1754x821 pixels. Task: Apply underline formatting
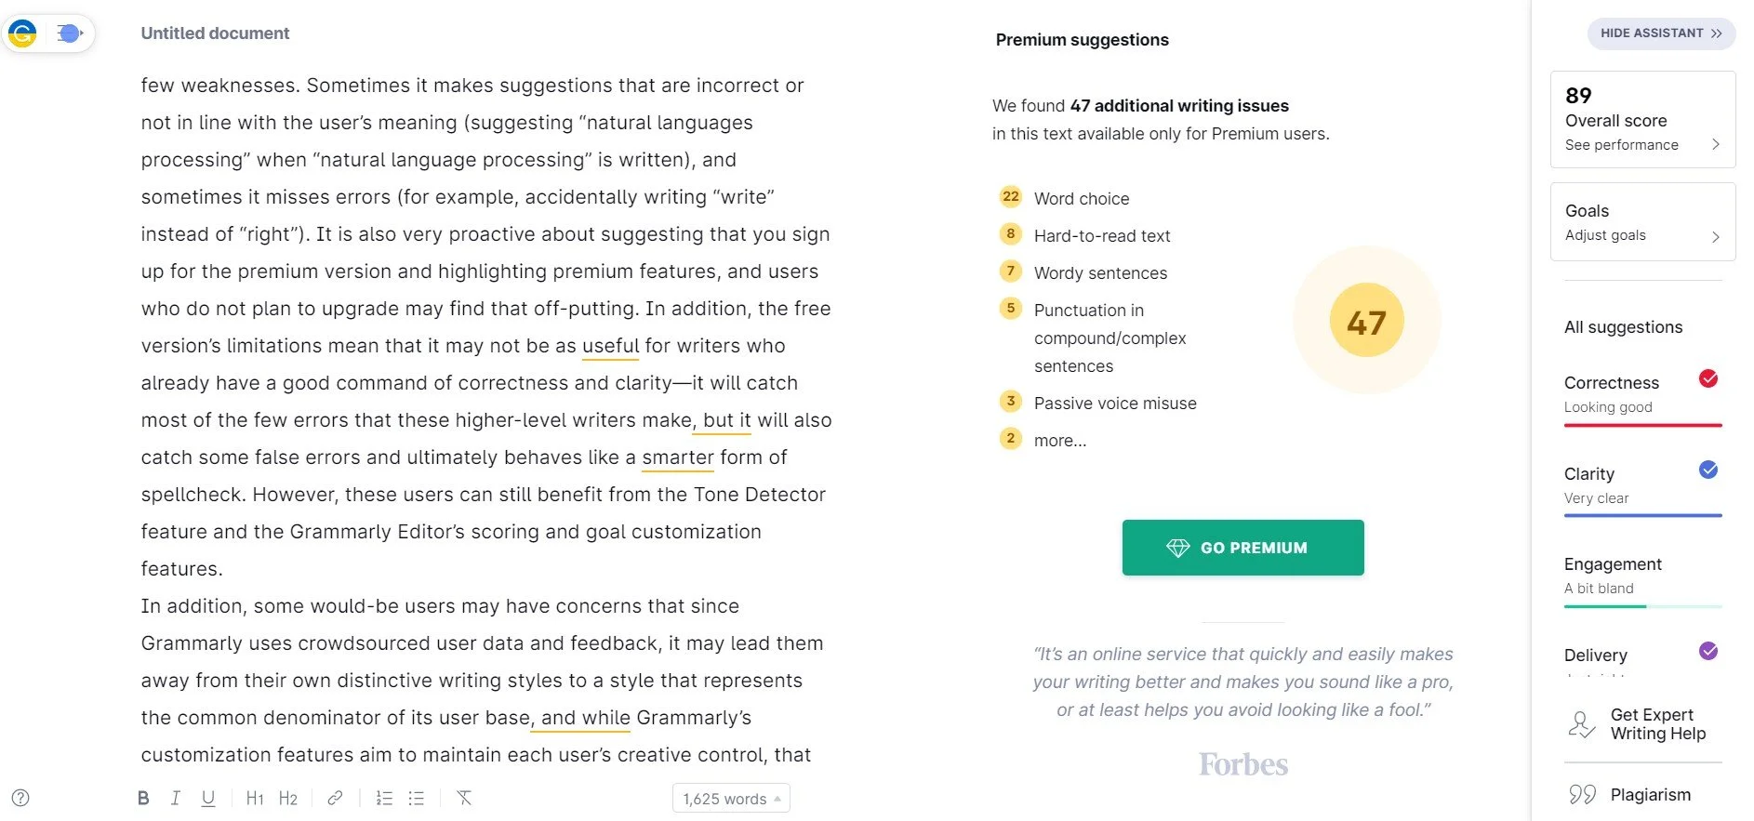208,798
